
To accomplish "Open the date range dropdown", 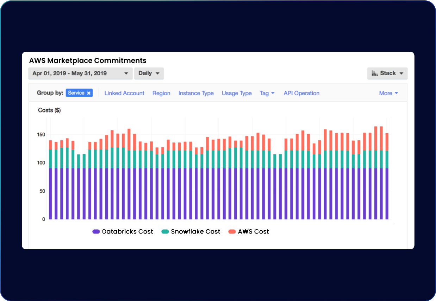I will (80, 73).
